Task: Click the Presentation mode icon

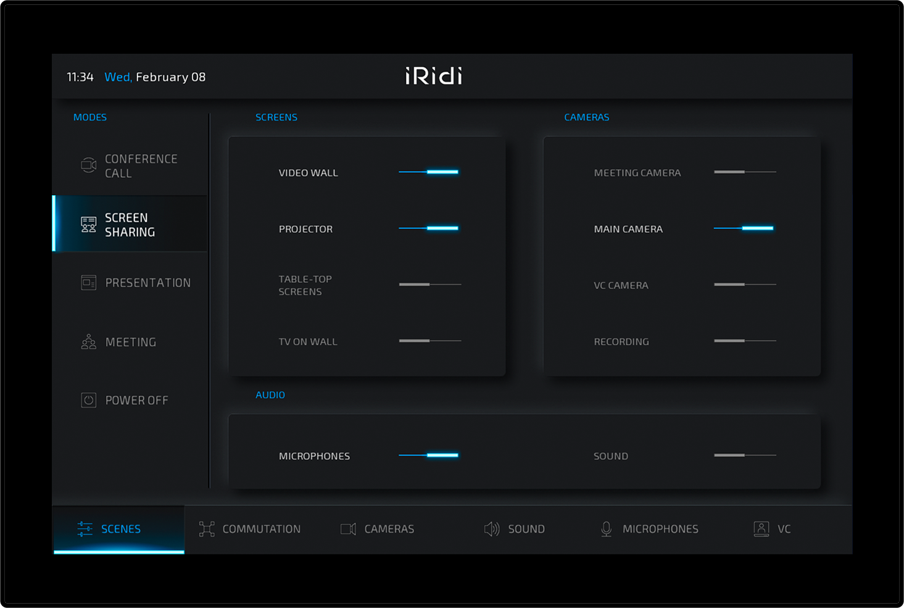Action: click(x=89, y=283)
